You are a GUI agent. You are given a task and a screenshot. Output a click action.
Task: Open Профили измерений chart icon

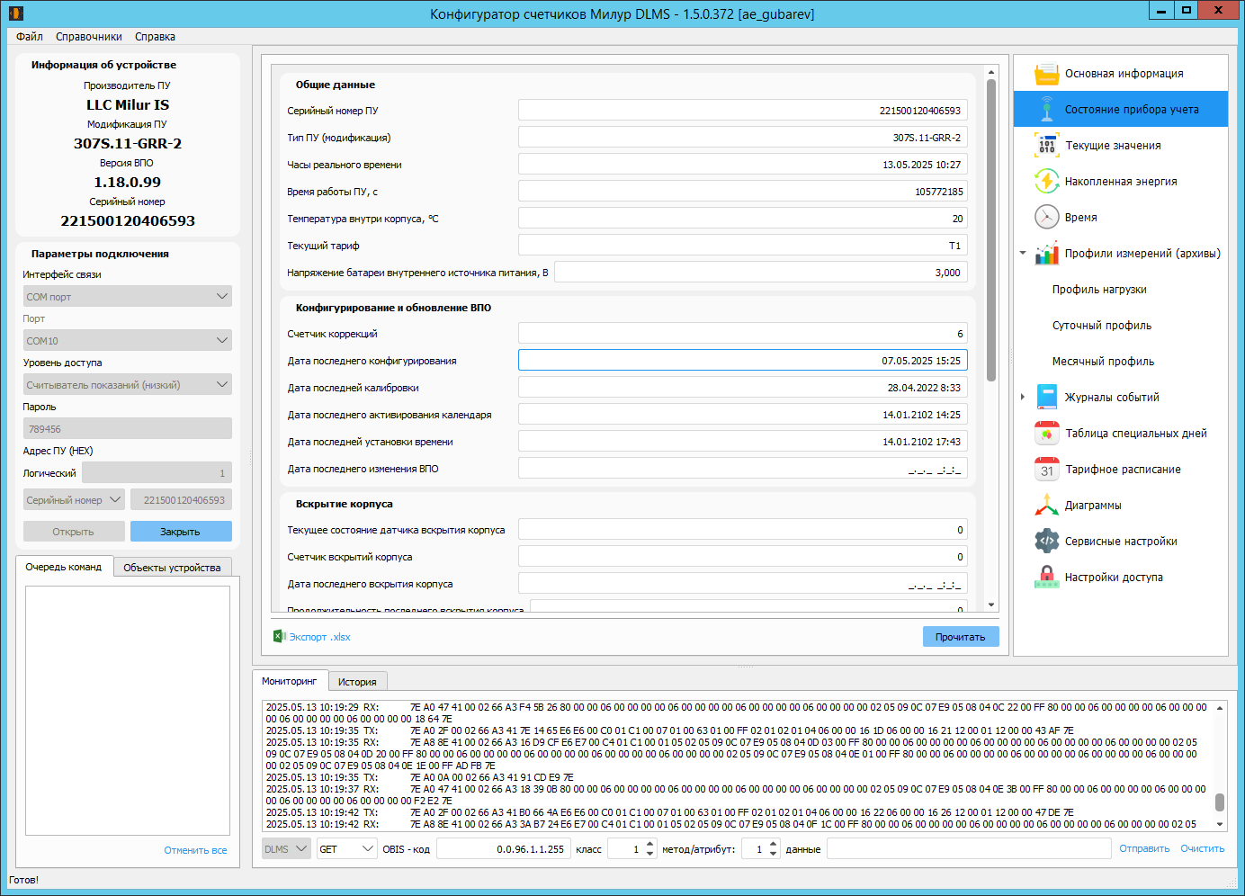1046,254
